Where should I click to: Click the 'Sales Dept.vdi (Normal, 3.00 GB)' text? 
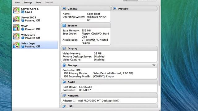(x=113, y=73)
